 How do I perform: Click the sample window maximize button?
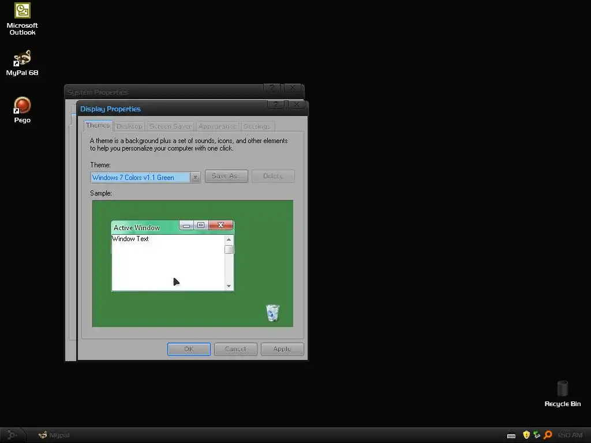pos(201,225)
